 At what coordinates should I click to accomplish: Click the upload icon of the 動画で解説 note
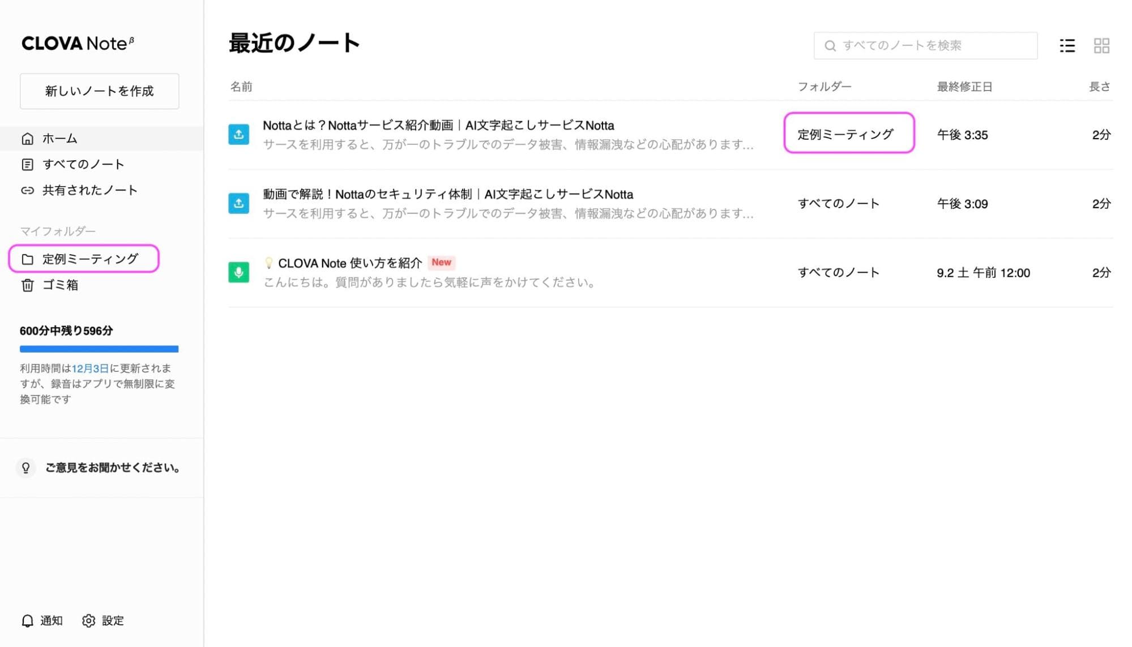pos(238,204)
